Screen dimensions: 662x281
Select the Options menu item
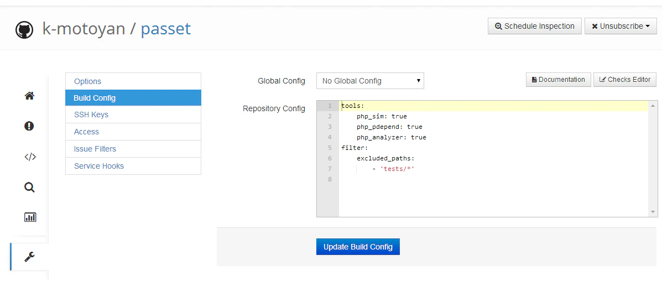pos(133,81)
